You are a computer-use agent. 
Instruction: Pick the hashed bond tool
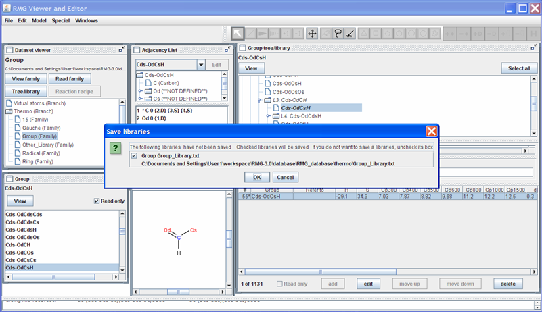[274, 34]
